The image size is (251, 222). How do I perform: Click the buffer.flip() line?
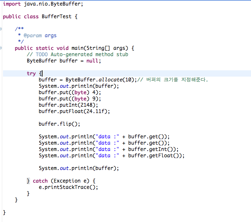[59, 124]
